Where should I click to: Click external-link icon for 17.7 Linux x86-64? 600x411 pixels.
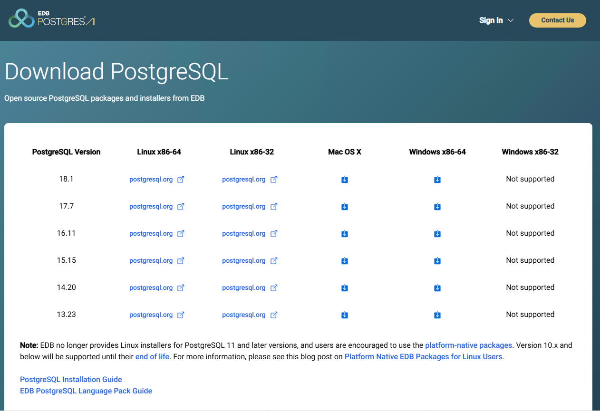181,207
